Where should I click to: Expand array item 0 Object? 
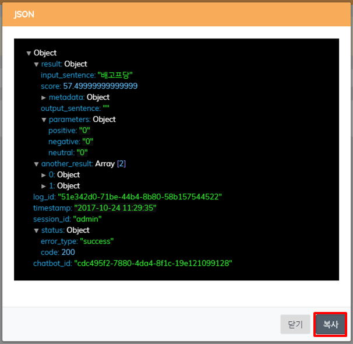pyautogui.click(x=44, y=175)
